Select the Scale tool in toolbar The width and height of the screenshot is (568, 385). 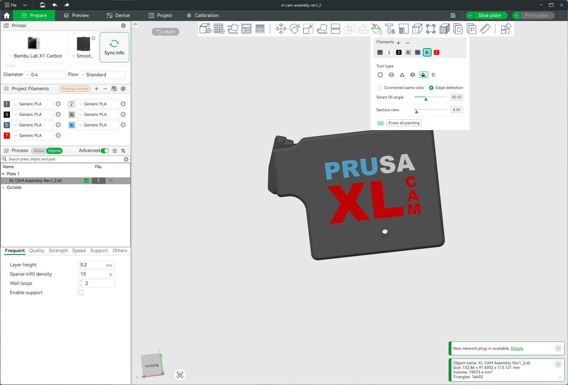point(308,28)
